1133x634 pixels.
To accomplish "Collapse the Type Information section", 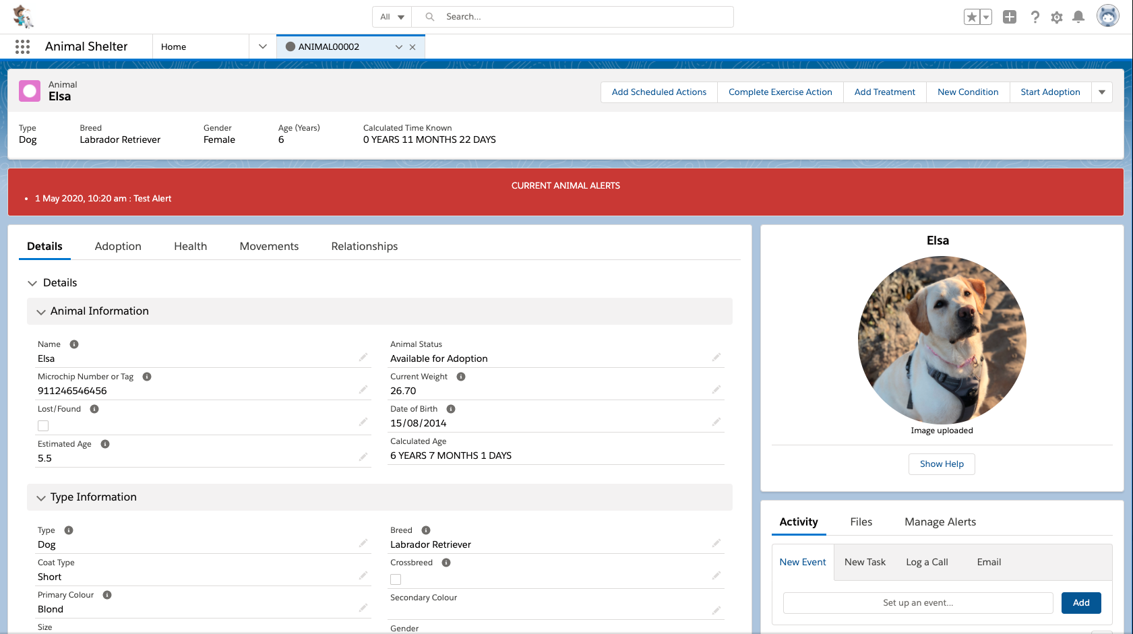I will pyautogui.click(x=41, y=498).
